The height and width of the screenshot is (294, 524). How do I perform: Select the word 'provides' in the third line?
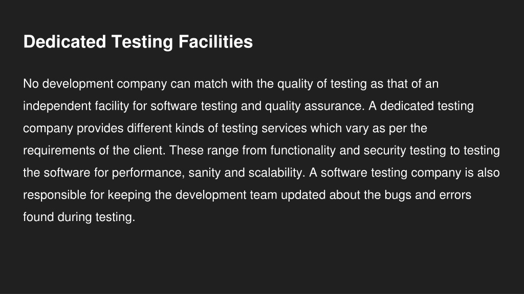(x=100, y=128)
